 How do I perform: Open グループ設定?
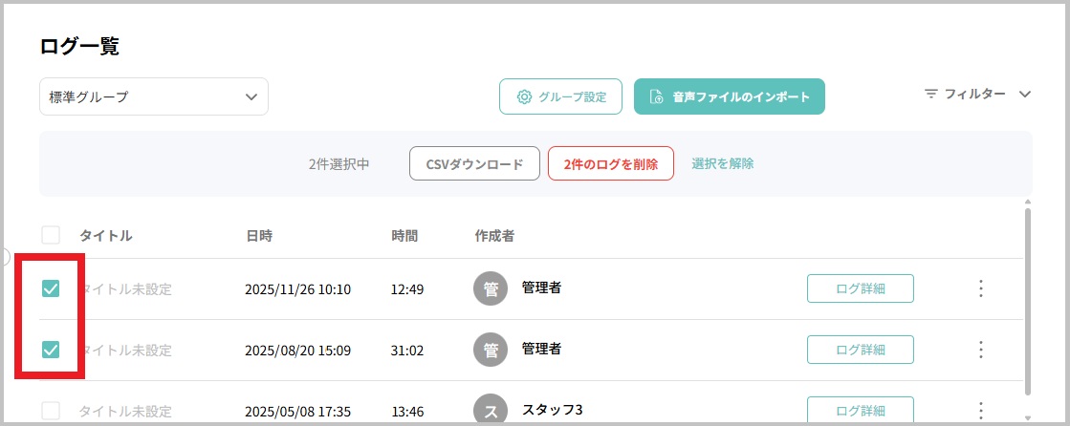560,96
